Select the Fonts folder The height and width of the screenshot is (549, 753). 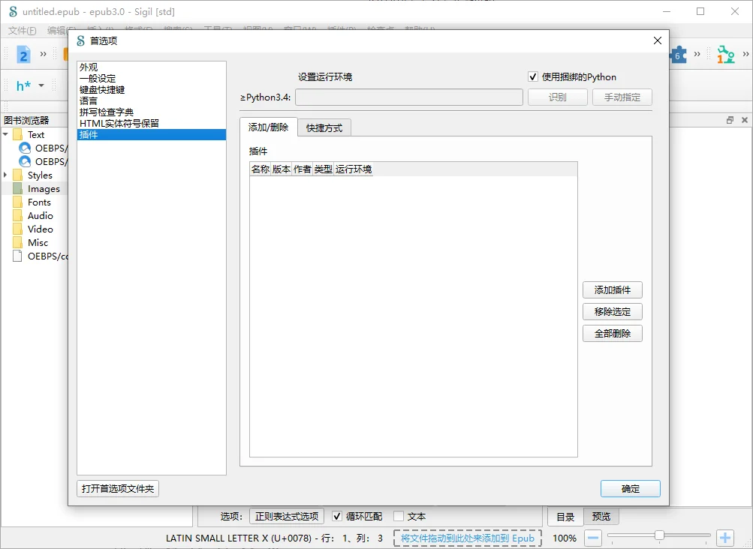coord(39,202)
